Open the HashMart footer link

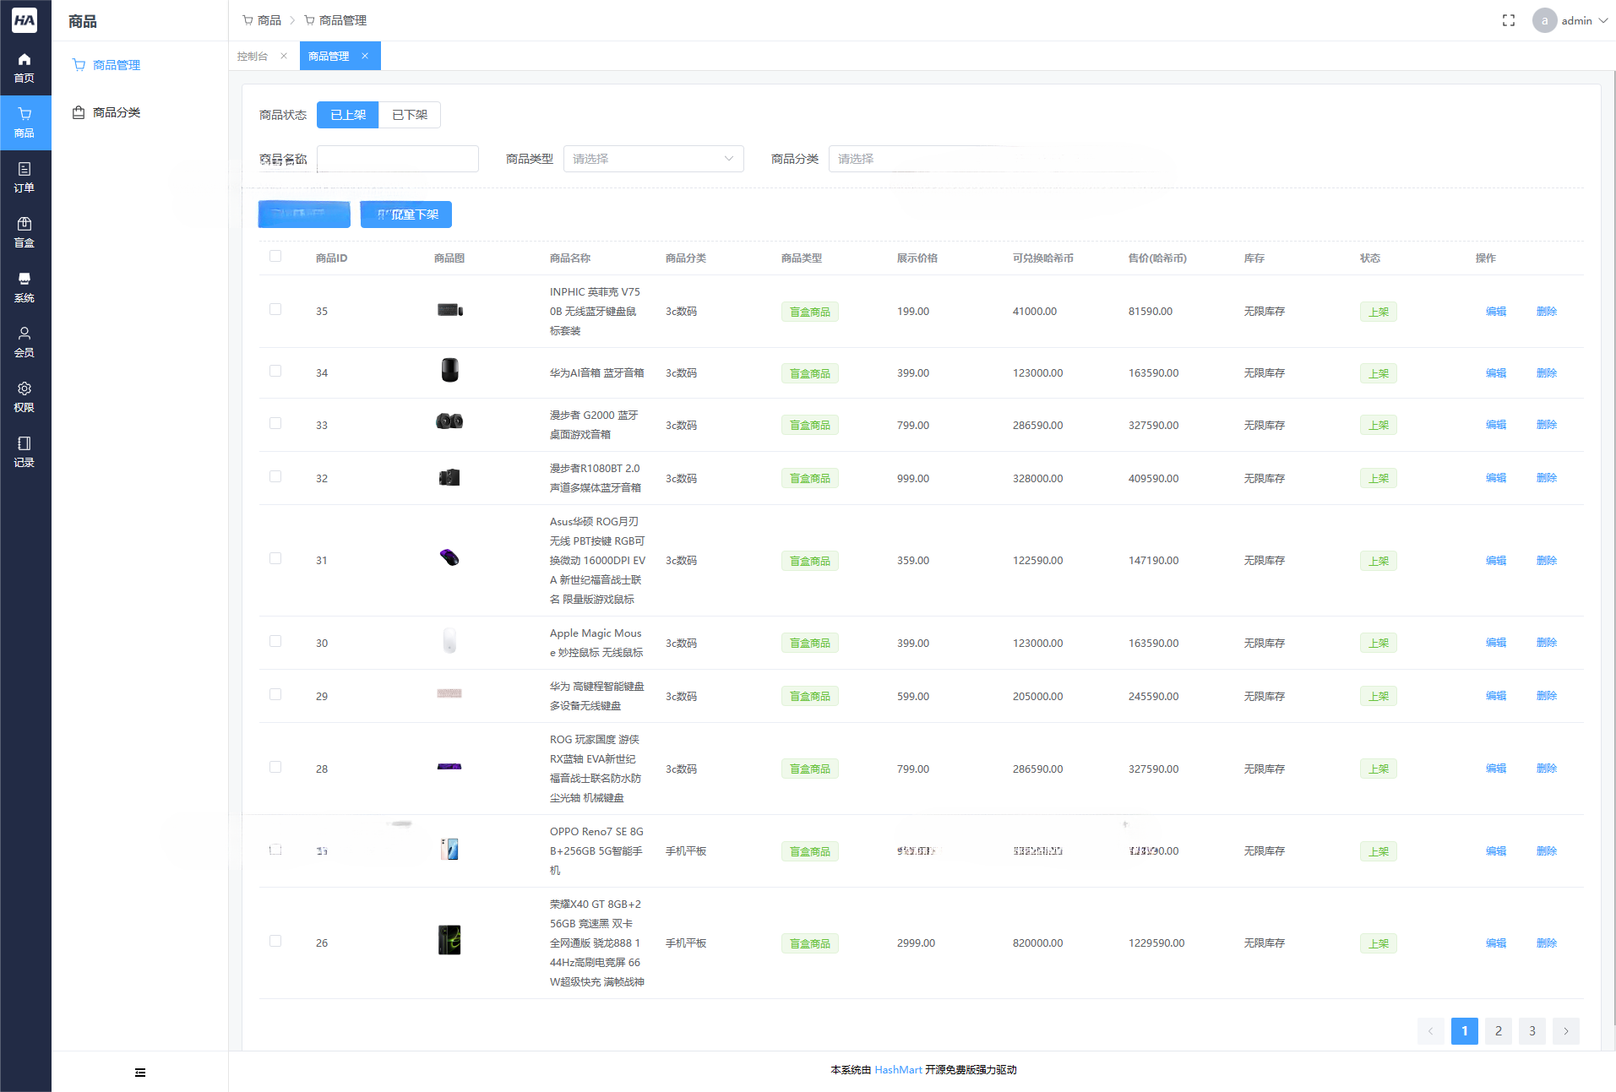898,1070
